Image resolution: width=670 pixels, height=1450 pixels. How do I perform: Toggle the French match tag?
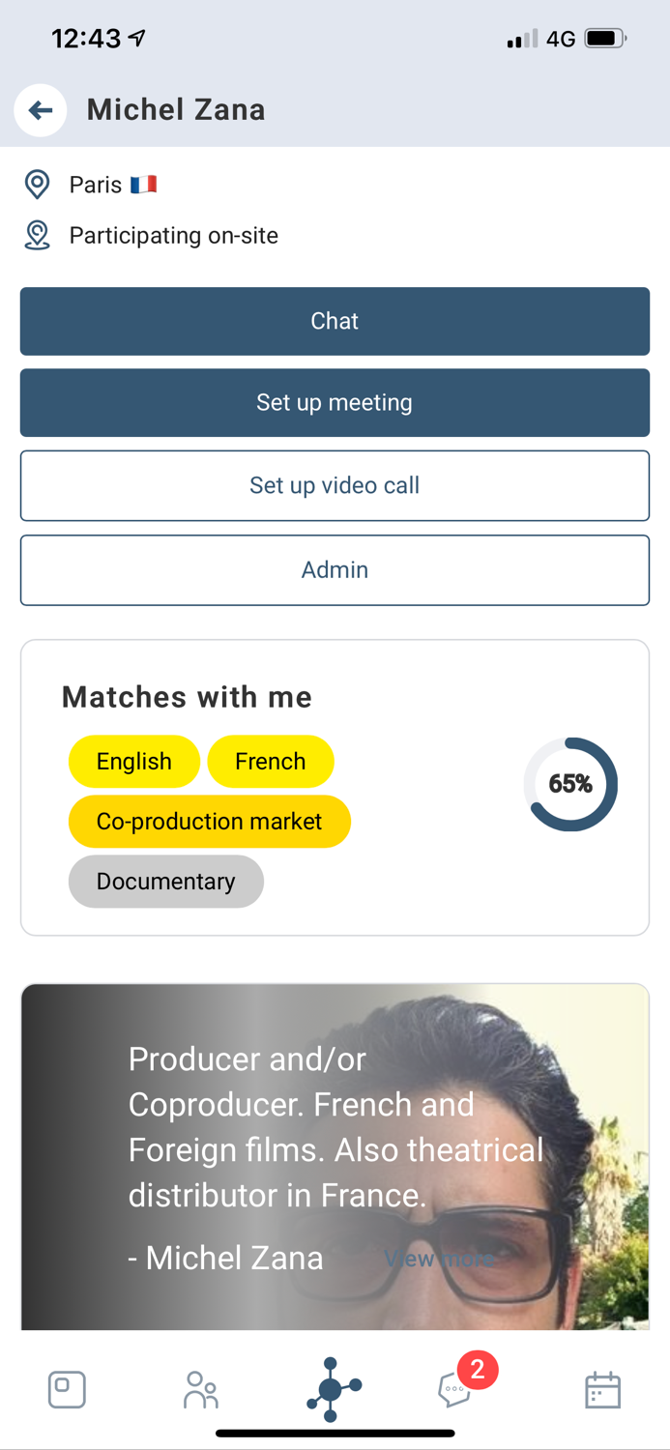pyautogui.click(x=271, y=762)
